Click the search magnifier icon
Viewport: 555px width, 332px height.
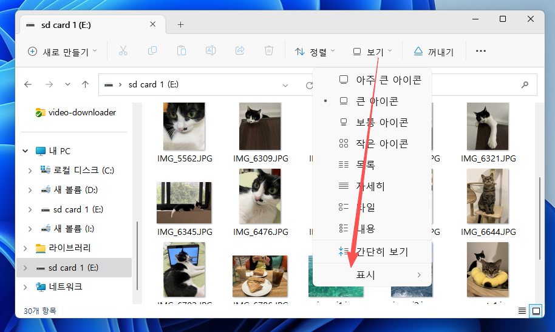point(525,84)
